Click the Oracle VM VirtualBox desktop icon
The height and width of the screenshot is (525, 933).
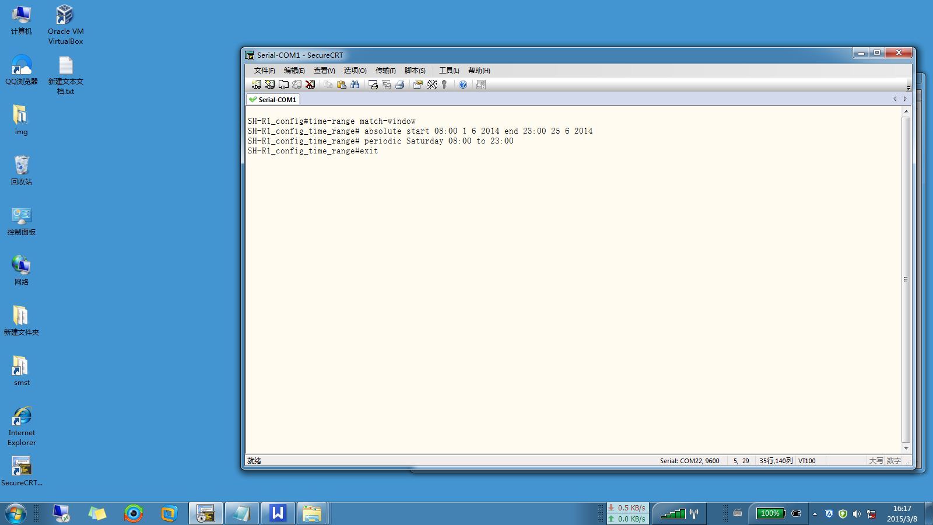pos(65,24)
